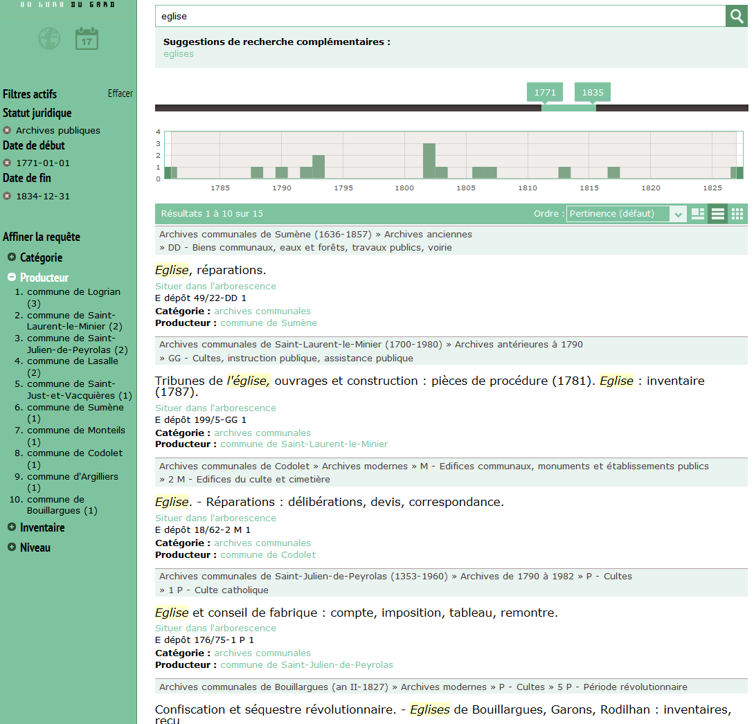The width and height of the screenshot is (754, 724).
Task: Switch to detailed mosaic results view
Action: tap(698, 214)
